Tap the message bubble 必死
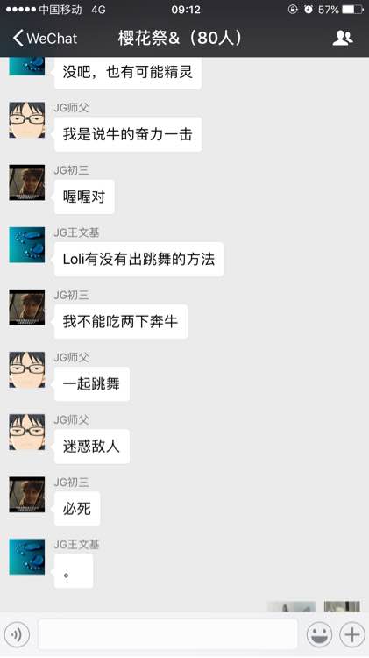 coord(77,509)
